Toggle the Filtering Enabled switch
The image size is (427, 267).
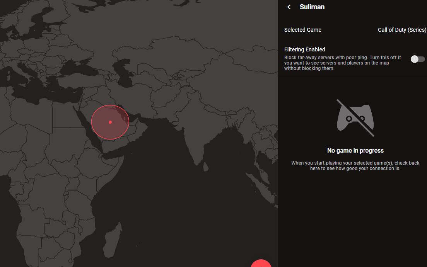click(x=418, y=59)
